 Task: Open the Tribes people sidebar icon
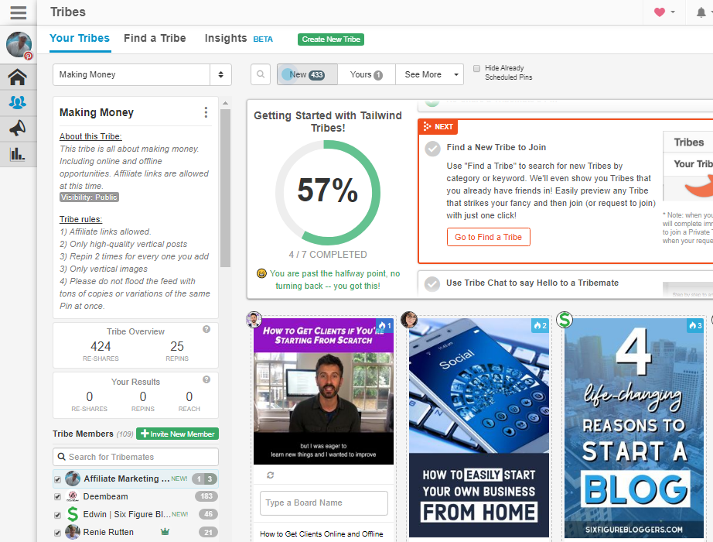click(x=17, y=102)
